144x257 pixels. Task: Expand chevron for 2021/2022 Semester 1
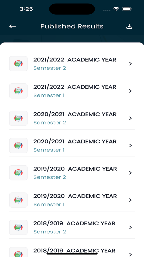point(131,91)
